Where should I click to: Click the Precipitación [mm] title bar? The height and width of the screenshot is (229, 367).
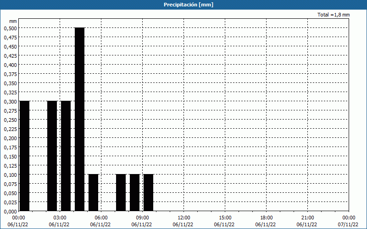(183, 5)
